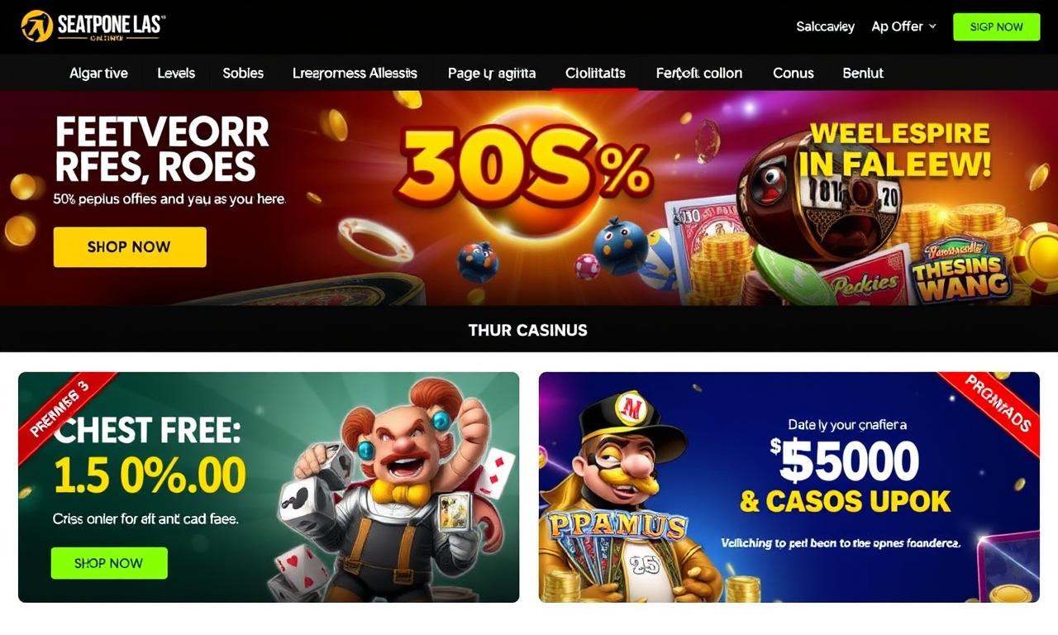Viewport: 1058px width, 635px height.
Task: Click the green SHOP NOW promo button
Action: pos(109,563)
